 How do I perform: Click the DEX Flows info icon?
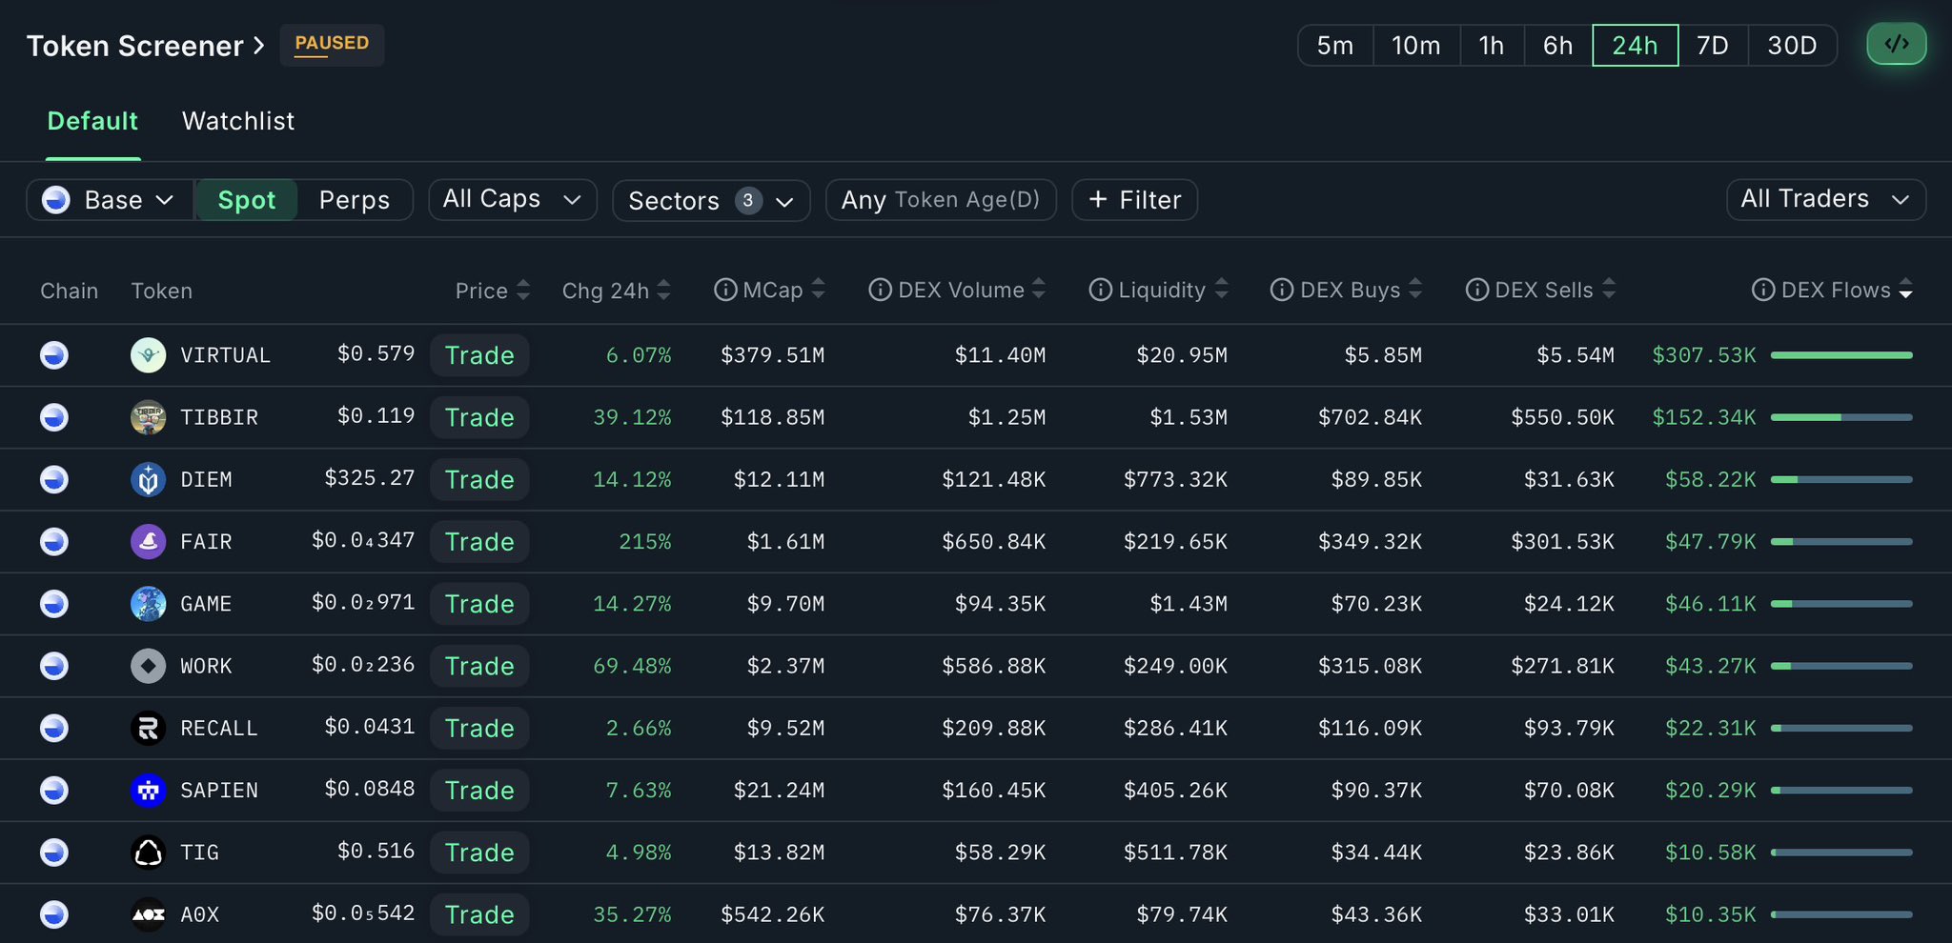(1763, 290)
